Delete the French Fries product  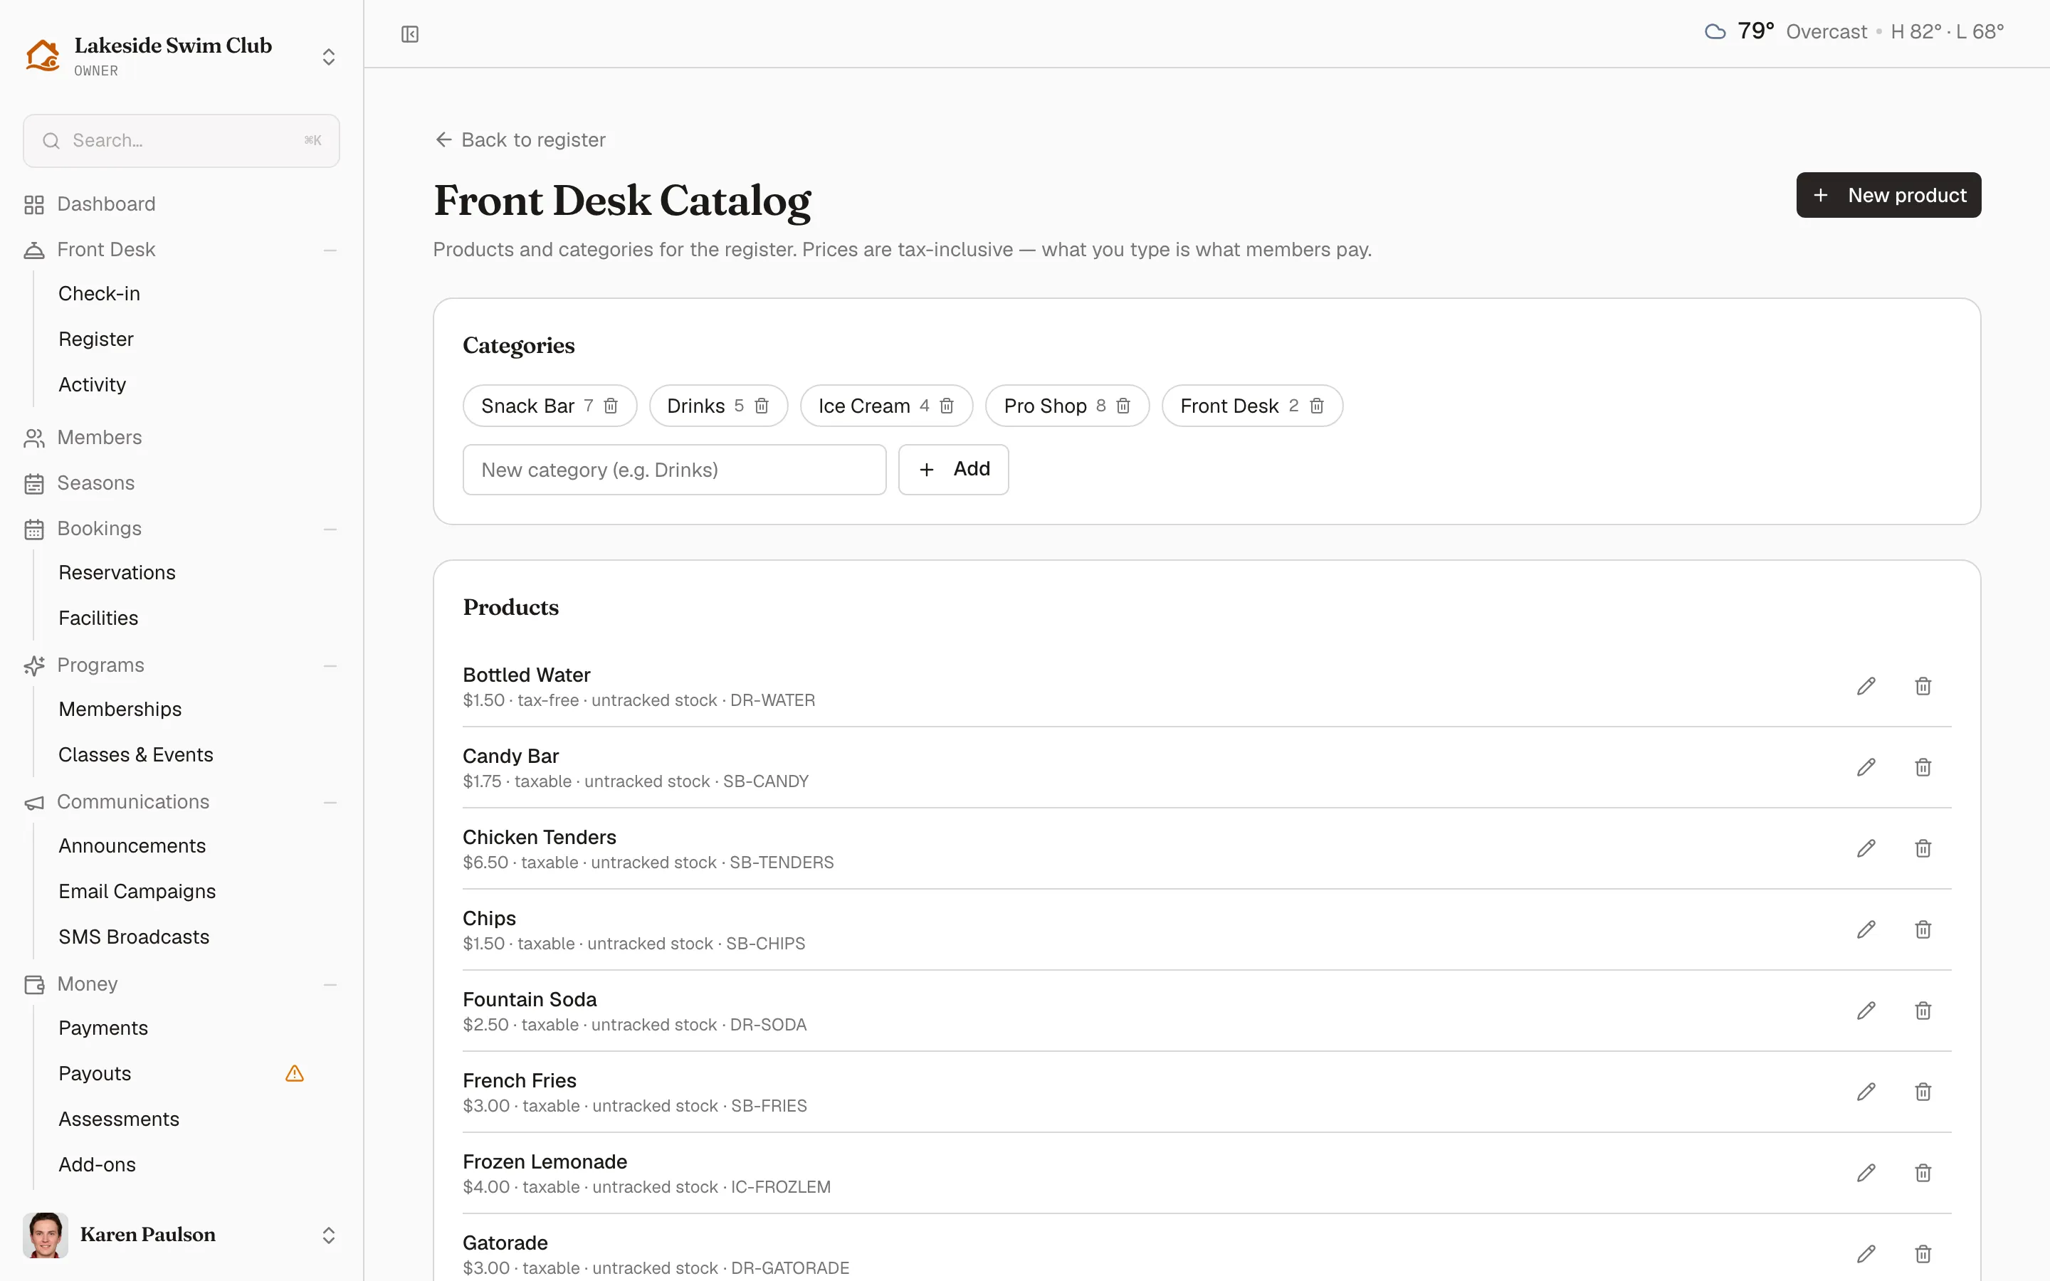pyautogui.click(x=1923, y=1092)
